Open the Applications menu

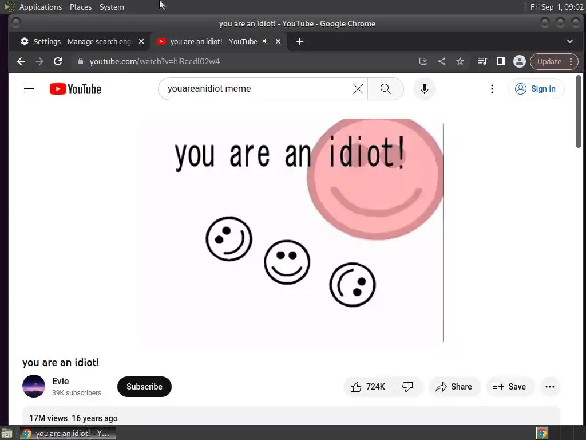coord(41,7)
